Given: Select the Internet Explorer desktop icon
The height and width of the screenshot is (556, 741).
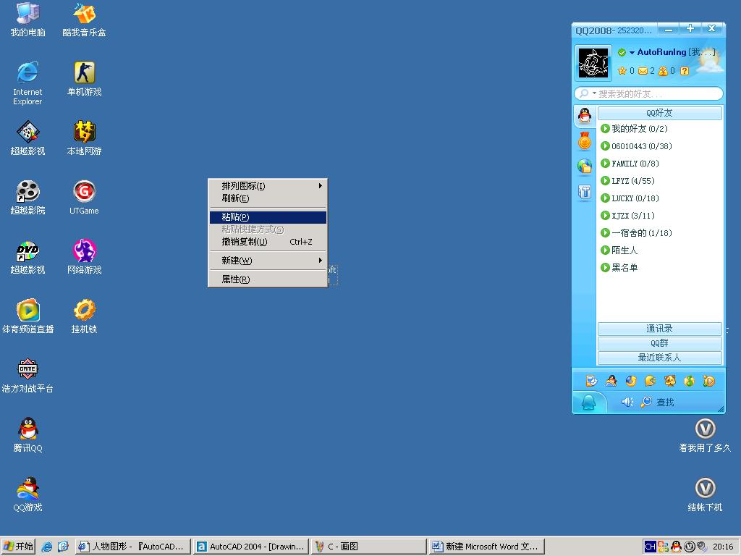Looking at the screenshot, I should [27, 83].
